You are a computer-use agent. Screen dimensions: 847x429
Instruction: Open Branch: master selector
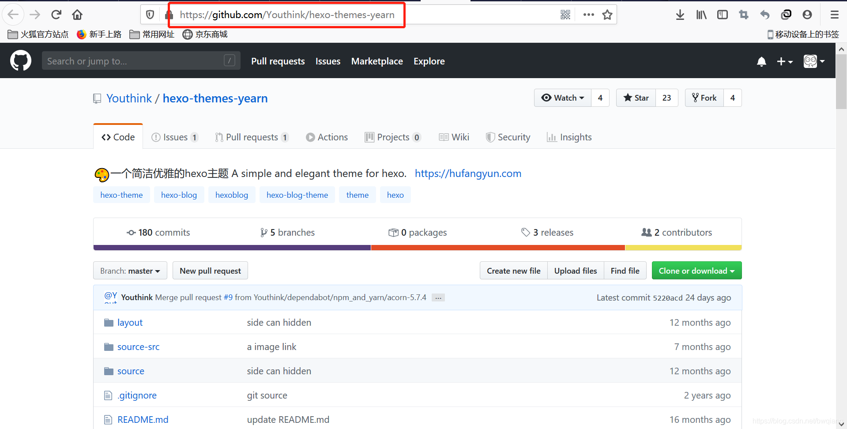[x=130, y=271]
